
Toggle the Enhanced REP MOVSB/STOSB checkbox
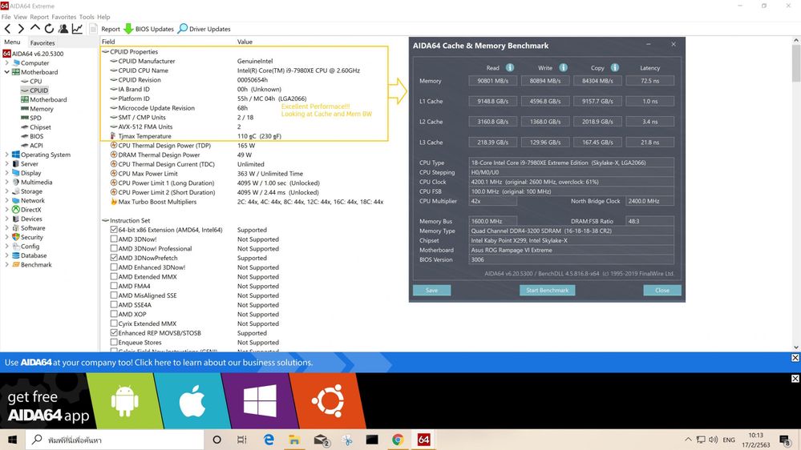pyautogui.click(x=114, y=332)
